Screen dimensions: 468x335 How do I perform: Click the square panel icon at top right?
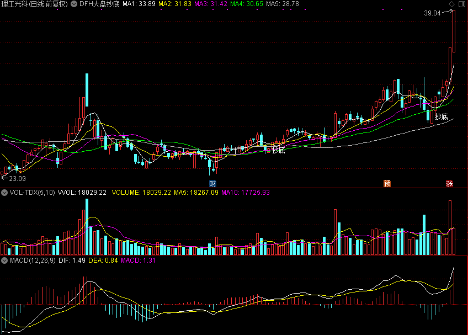tap(462, 4)
